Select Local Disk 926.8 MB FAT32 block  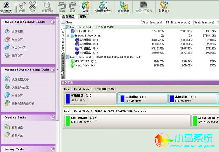205,121
